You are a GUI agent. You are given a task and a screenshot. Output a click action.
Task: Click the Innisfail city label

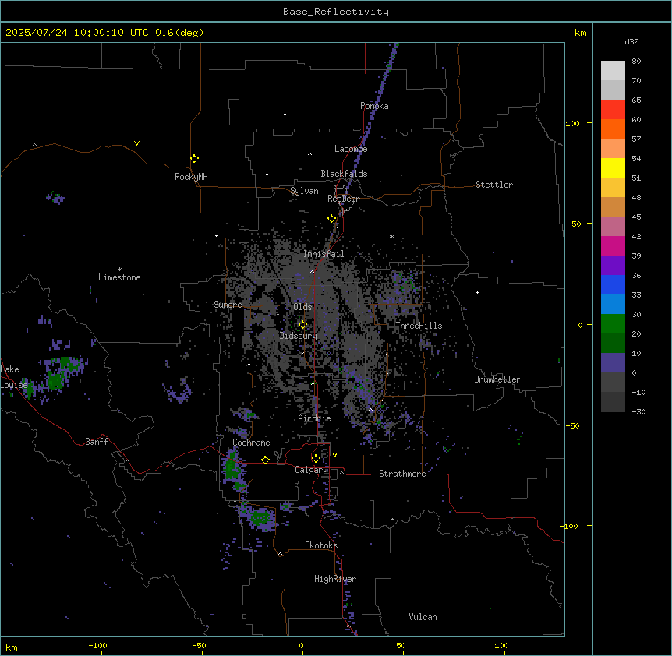pos(324,254)
